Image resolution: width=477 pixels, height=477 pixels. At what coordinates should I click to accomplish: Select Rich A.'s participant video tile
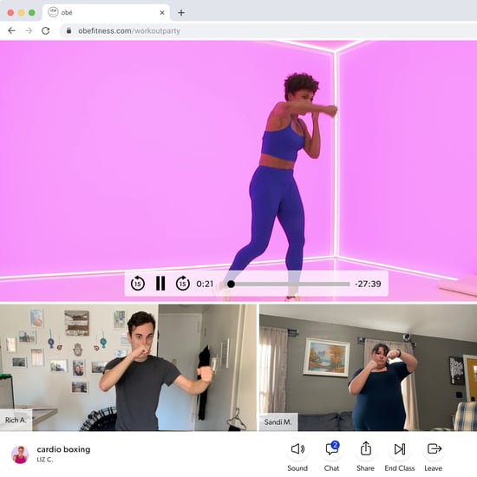click(128, 368)
